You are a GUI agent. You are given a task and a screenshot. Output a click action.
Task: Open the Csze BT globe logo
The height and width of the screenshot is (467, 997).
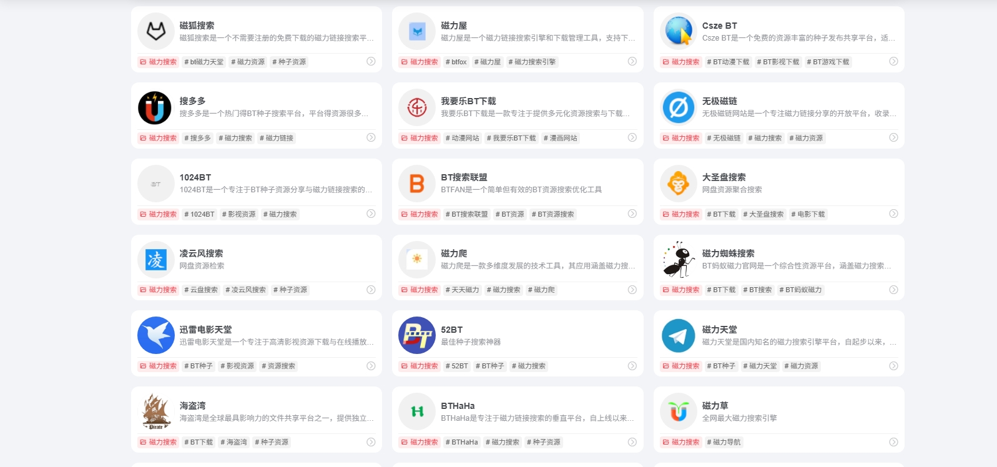pos(679,31)
